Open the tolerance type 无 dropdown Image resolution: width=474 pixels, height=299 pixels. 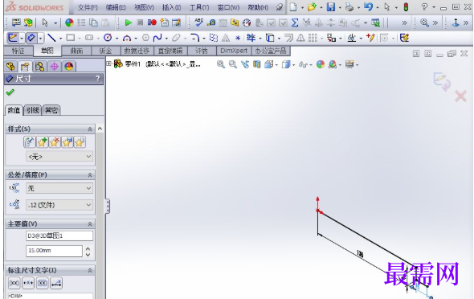[x=59, y=188]
